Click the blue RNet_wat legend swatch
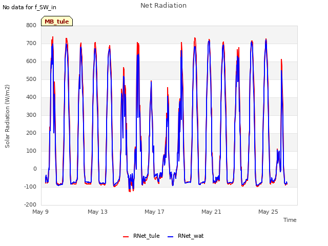This screenshot has height=246, width=328. point(171,237)
